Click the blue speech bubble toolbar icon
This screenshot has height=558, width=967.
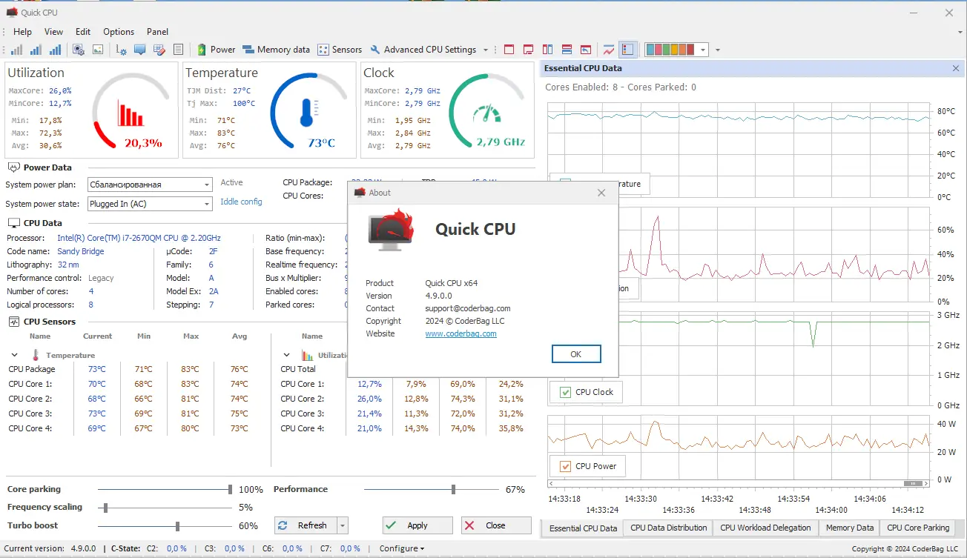139,50
